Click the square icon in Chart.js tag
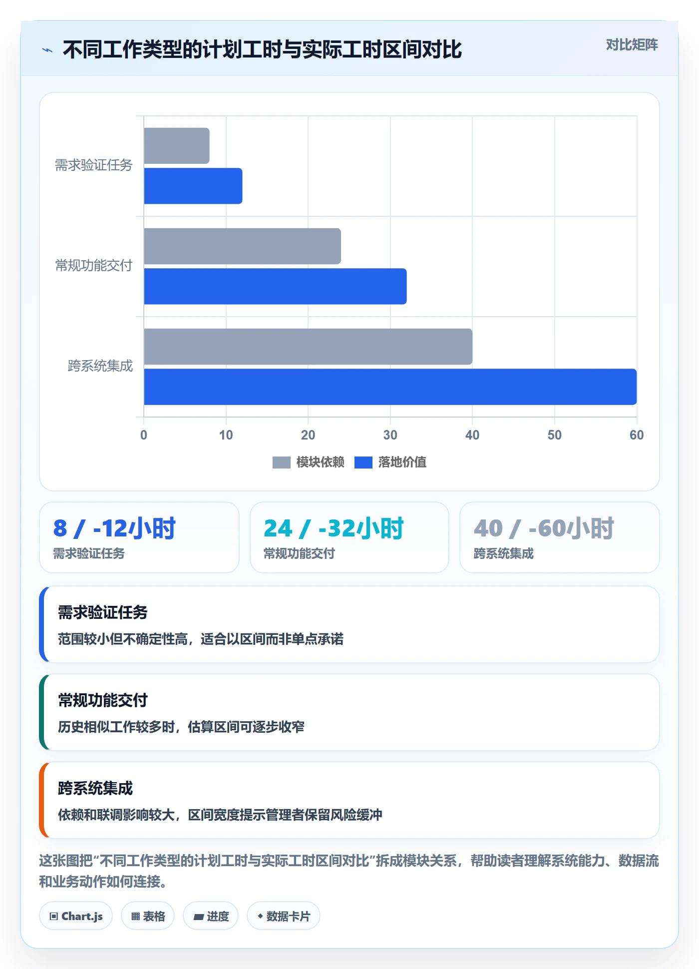Screen dimensions: 699x969 tap(54, 917)
